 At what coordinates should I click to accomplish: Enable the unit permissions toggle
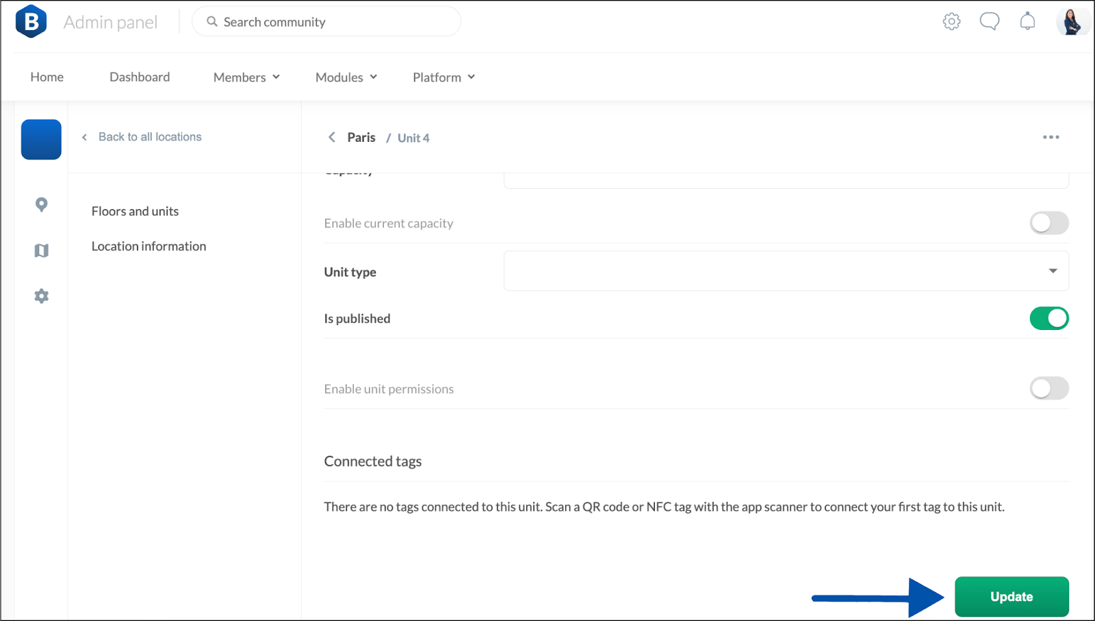point(1049,388)
